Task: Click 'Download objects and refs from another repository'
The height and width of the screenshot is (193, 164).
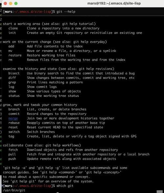Action: 72,150
